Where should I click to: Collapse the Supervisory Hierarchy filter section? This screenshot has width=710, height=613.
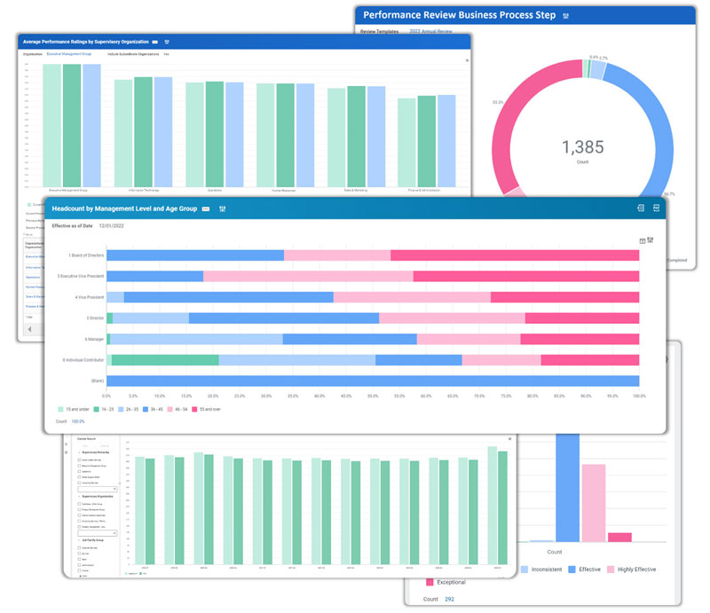tap(79, 452)
